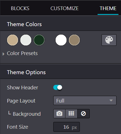The width and height of the screenshot is (121, 134).
Task: Pick the brown khaki theme color swatch
Action: [74, 40]
